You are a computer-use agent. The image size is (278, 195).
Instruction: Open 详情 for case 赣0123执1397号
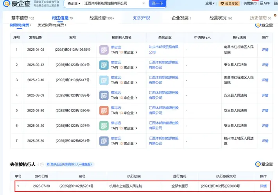(x=265, y=126)
